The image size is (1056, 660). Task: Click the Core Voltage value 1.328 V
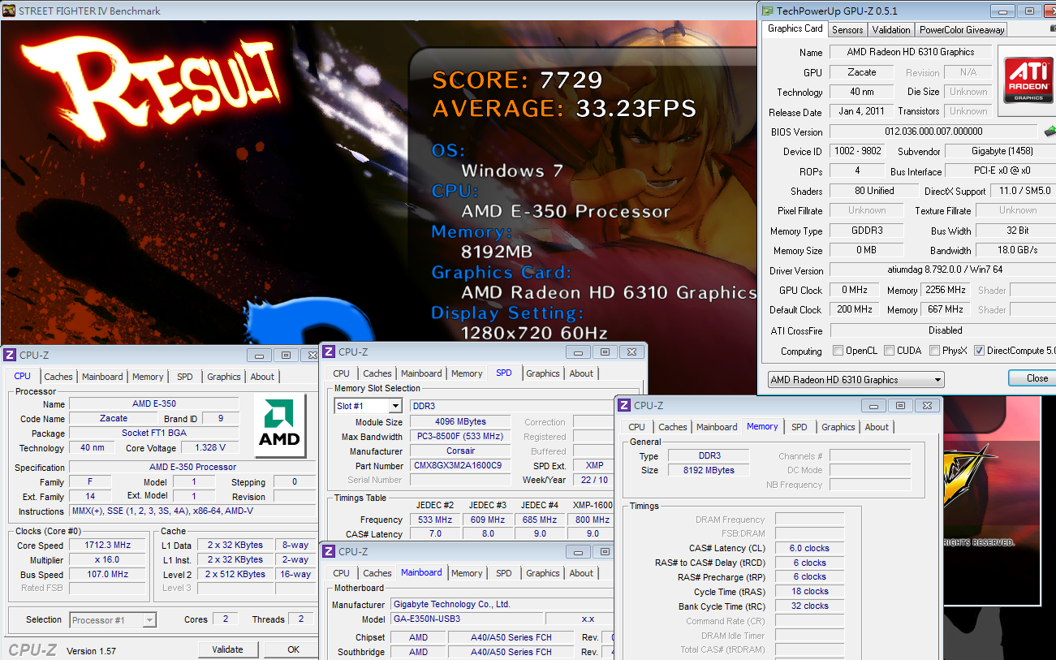pyautogui.click(x=209, y=447)
